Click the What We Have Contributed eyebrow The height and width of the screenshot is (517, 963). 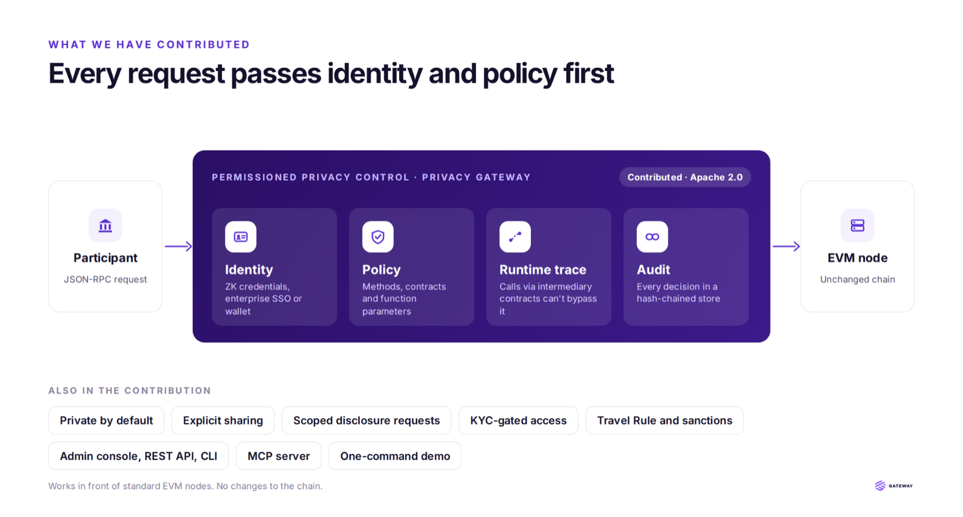click(x=149, y=44)
